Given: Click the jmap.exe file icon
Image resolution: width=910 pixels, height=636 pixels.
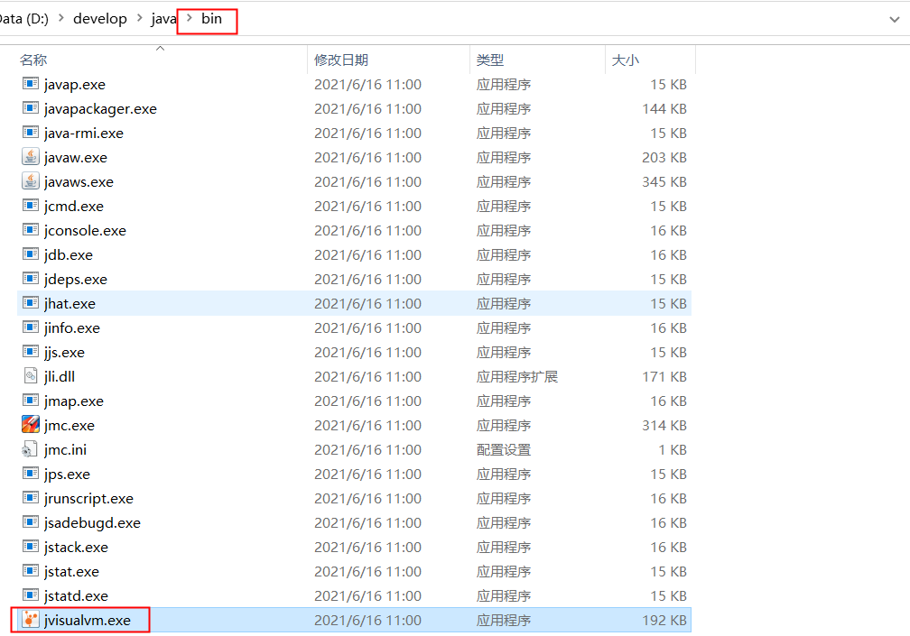Looking at the screenshot, I should tap(30, 400).
